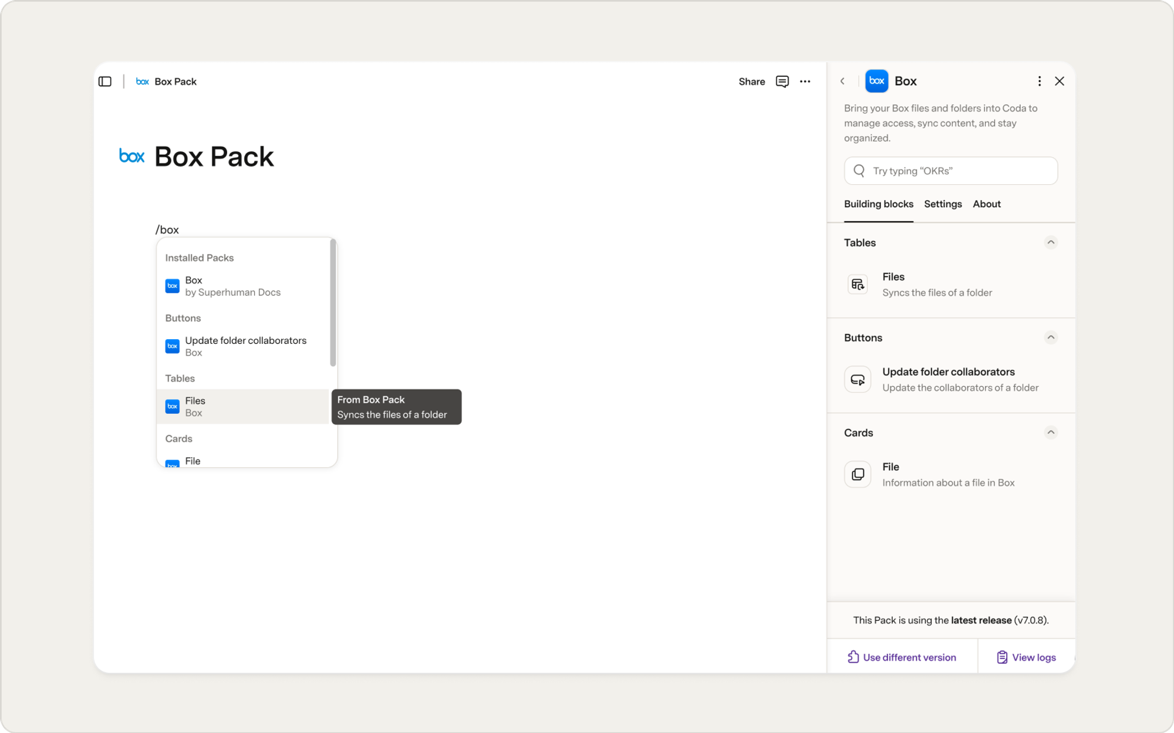Click the Box Pack page heading
1174x733 pixels.
click(x=214, y=157)
